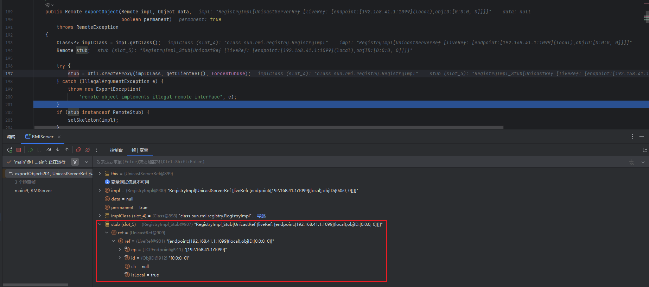Expand the ep TCPEndpoint field

click(x=120, y=249)
